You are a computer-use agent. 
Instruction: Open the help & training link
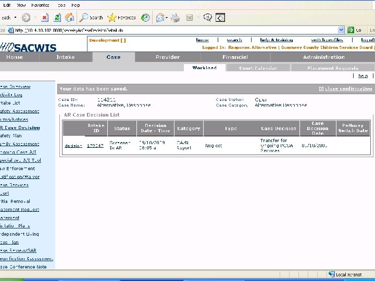tap(277, 40)
